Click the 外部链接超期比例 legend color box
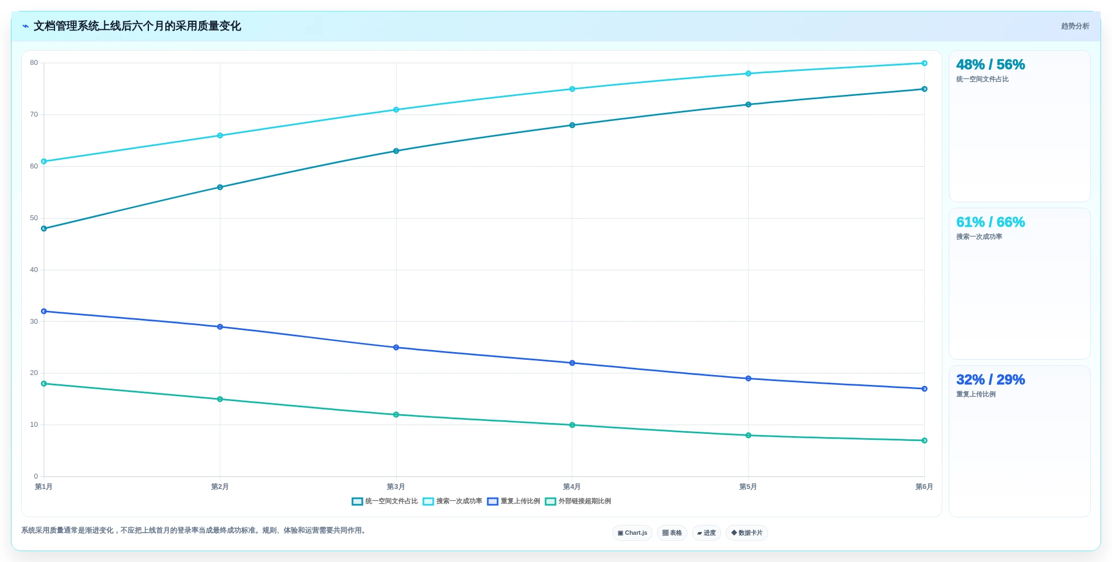This screenshot has height=562, width=1112. (551, 501)
